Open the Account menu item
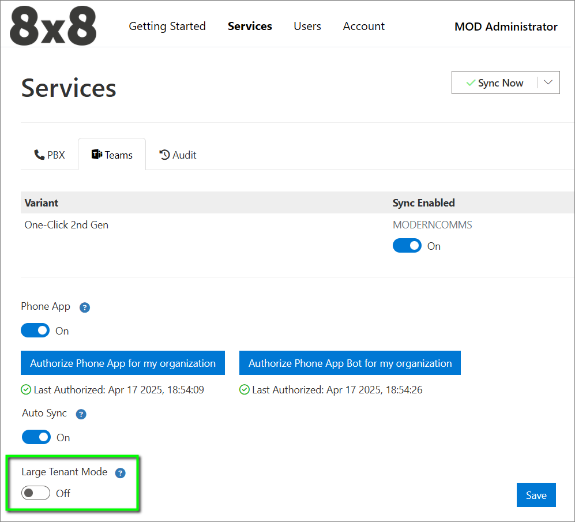575x522 pixels. pyautogui.click(x=364, y=27)
